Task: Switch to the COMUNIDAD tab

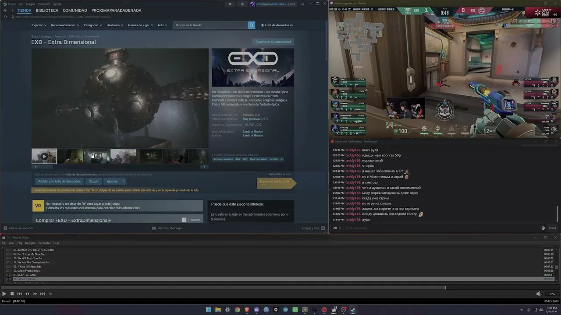Action: pyautogui.click(x=75, y=10)
